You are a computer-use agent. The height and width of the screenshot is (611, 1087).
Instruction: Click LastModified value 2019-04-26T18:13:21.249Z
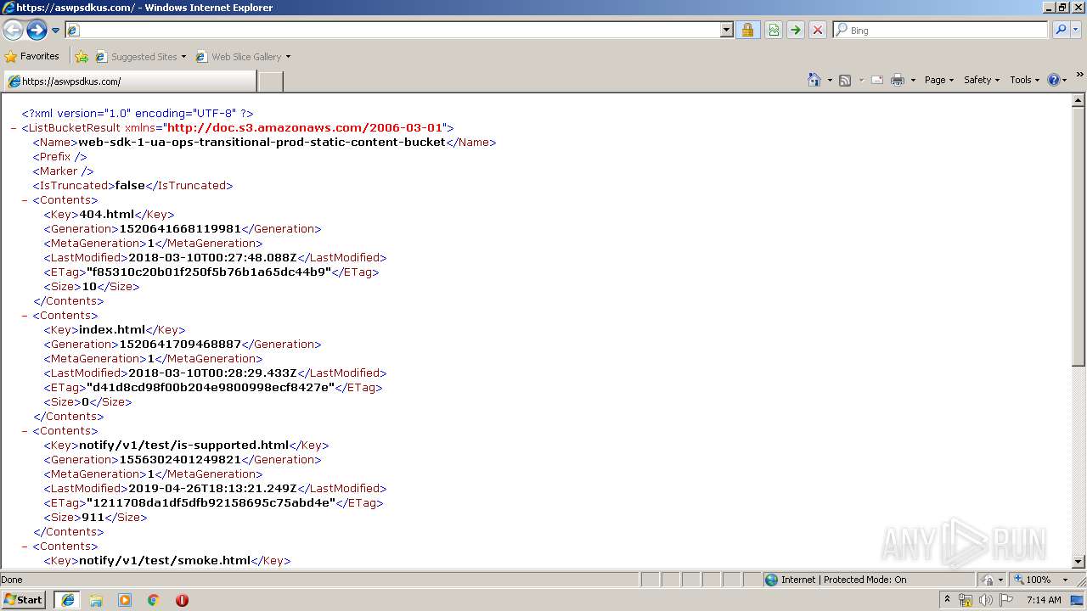point(212,489)
